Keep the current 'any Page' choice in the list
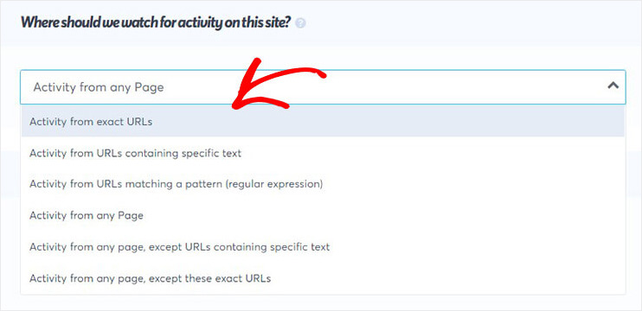Viewport: 642px width, 311px height. pos(323,215)
